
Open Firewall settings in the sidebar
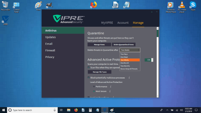(x=63, y=50)
